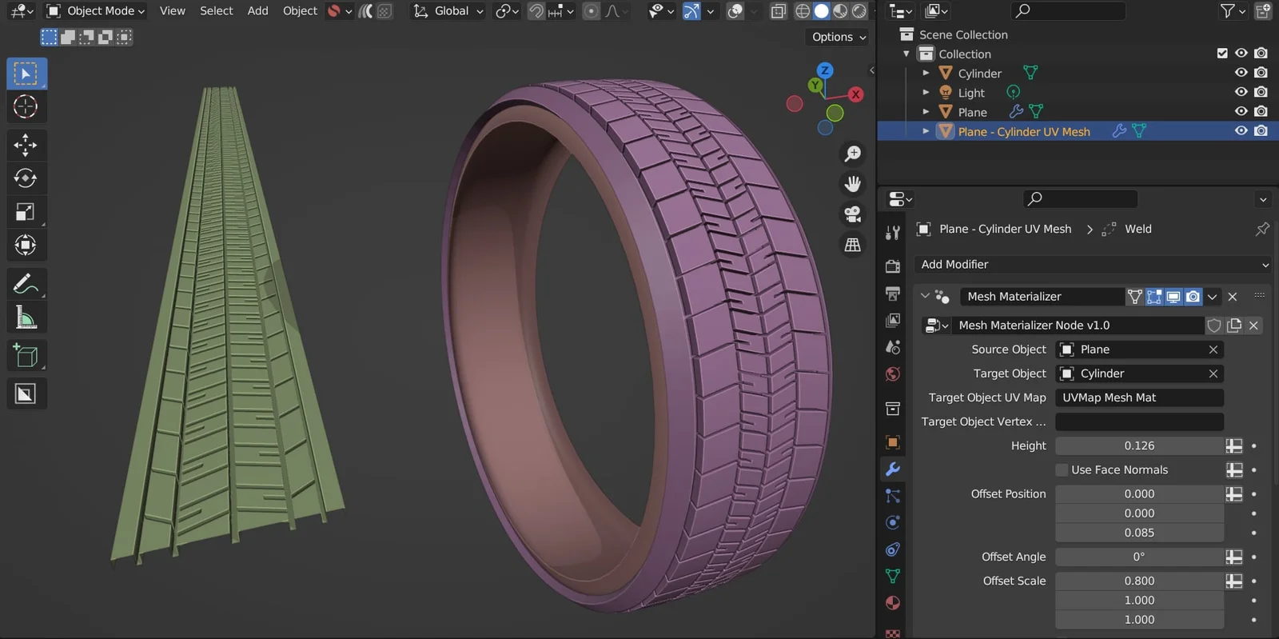Image resolution: width=1279 pixels, height=639 pixels.
Task: Open the Add Modifier dropdown
Action: [1093, 265]
